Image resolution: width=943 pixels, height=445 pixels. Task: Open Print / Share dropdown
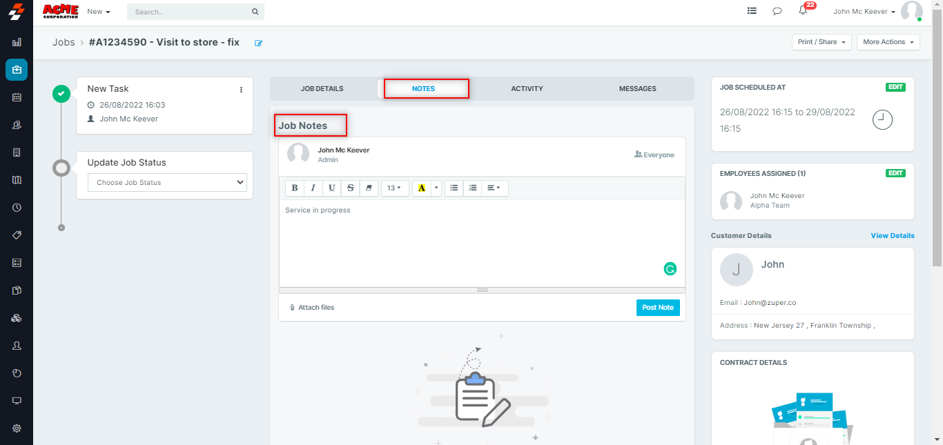click(x=822, y=42)
